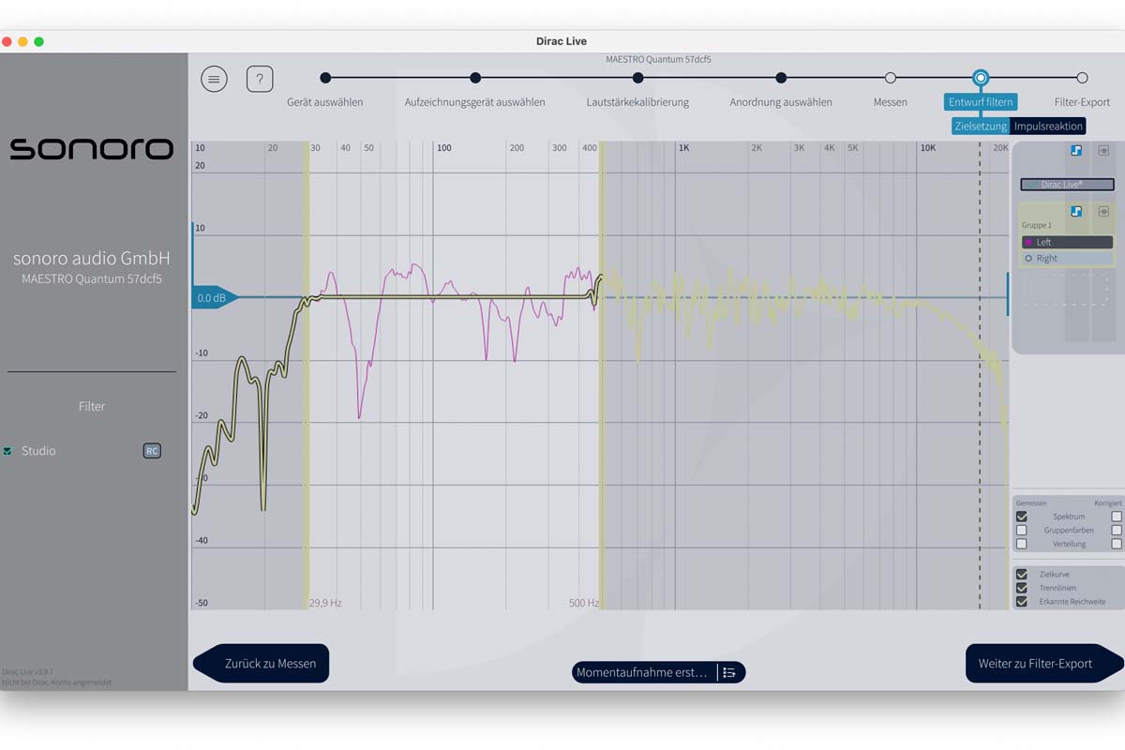Click the question mark help icon

[260, 79]
